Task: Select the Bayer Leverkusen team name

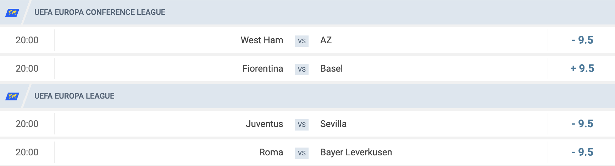Action: (x=356, y=152)
